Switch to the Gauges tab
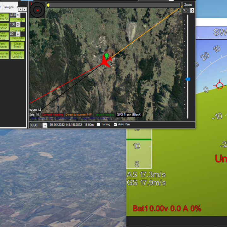The image size is (227, 227). (9, 7)
